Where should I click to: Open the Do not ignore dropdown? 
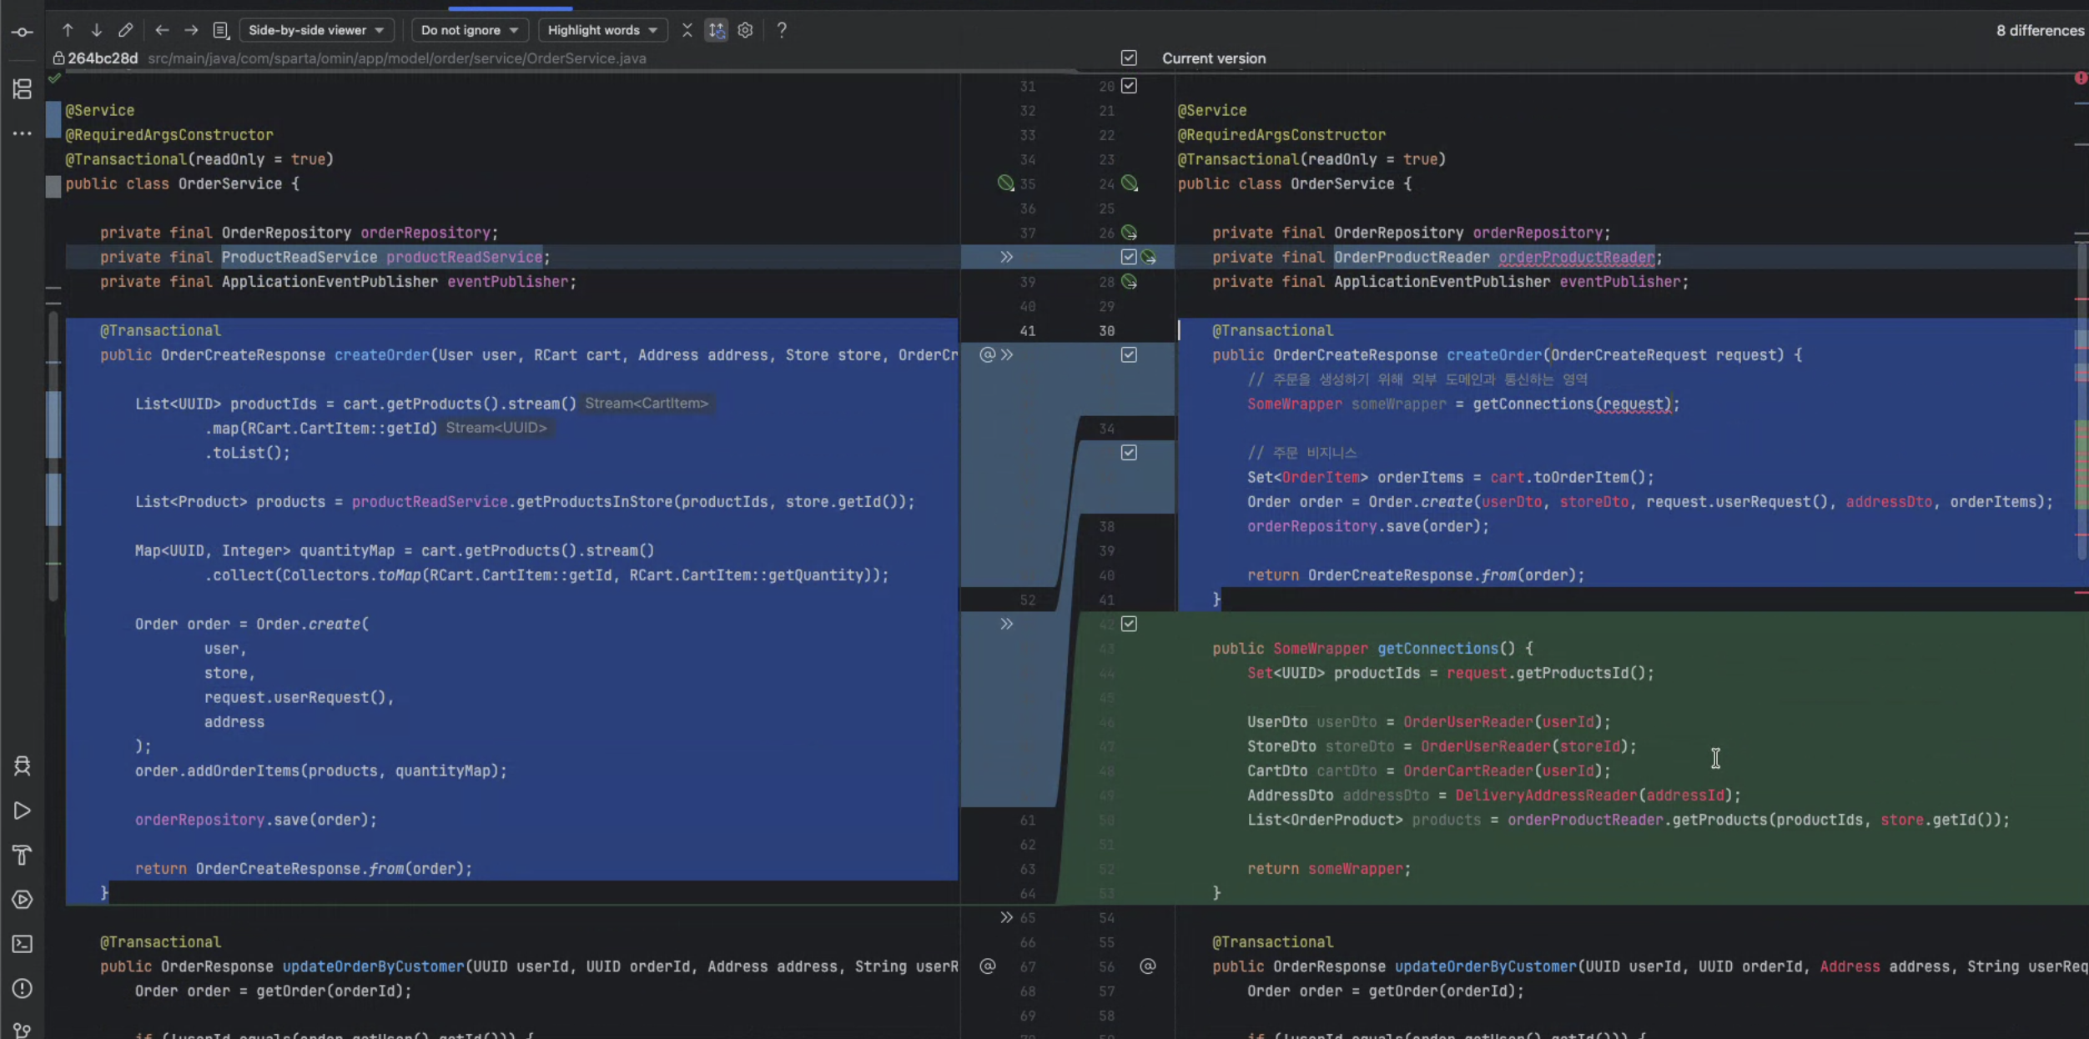click(470, 30)
